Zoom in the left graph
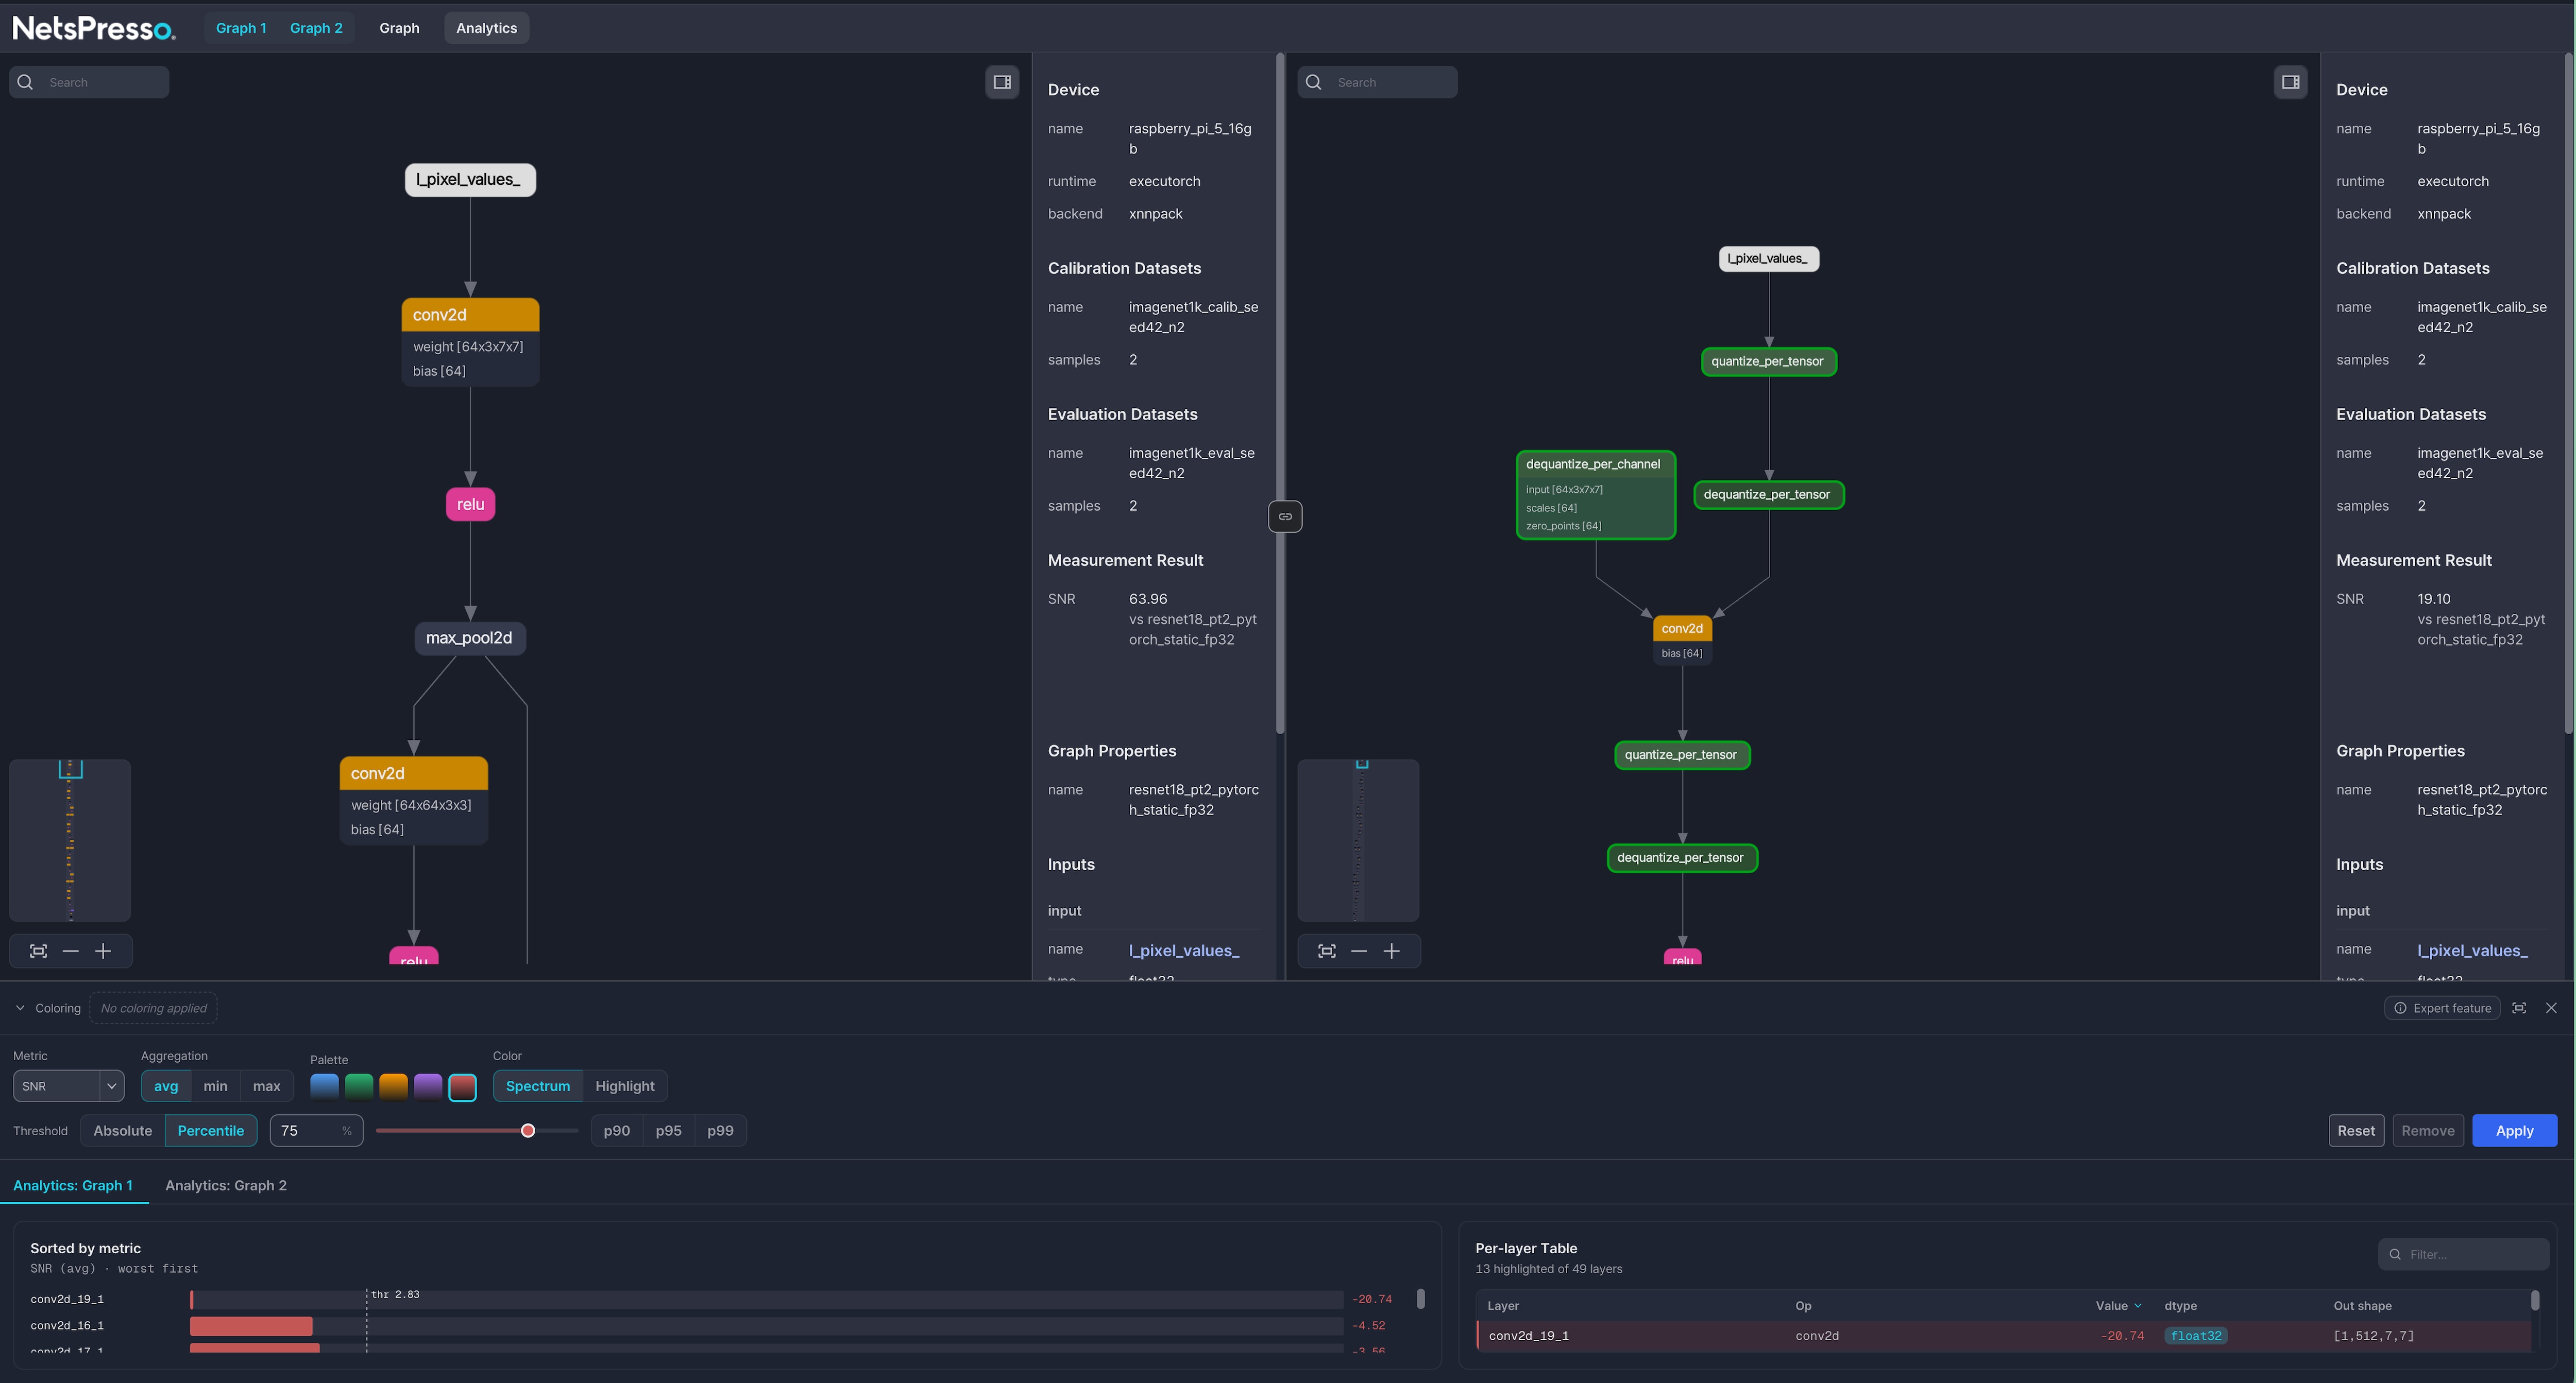2576x1383 pixels. tap(103, 952)
